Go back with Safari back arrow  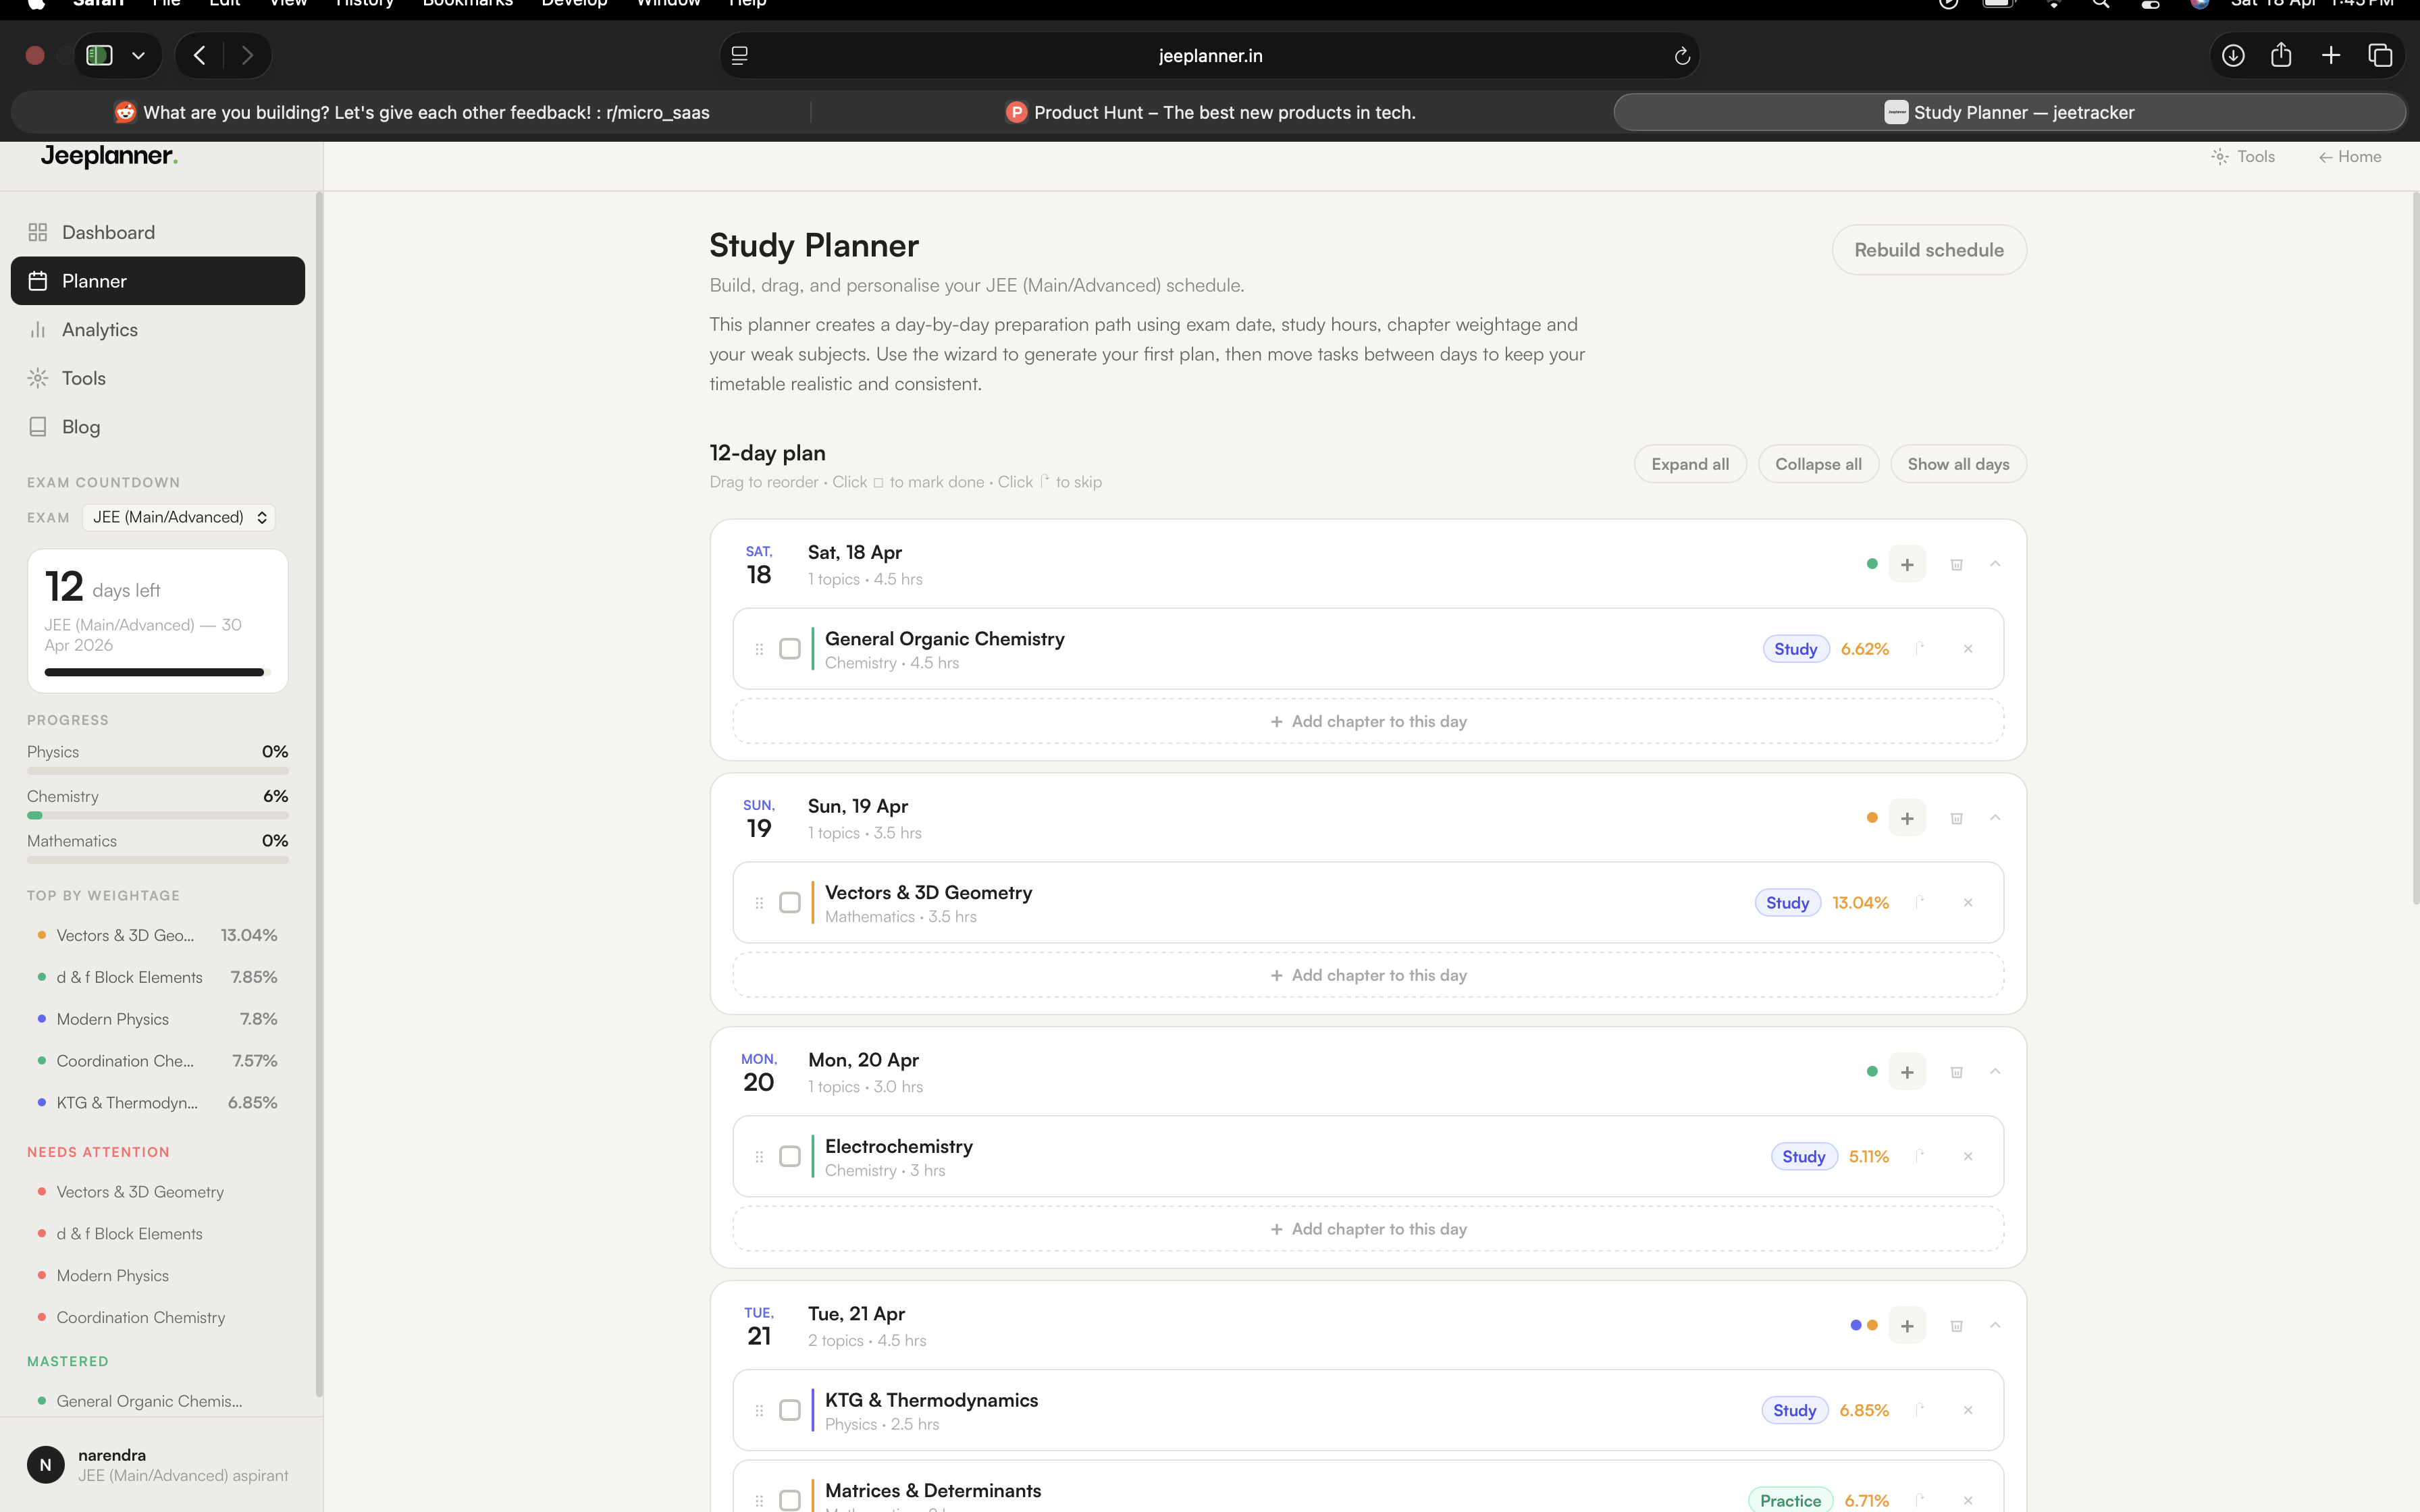click(x=200, y=55)
